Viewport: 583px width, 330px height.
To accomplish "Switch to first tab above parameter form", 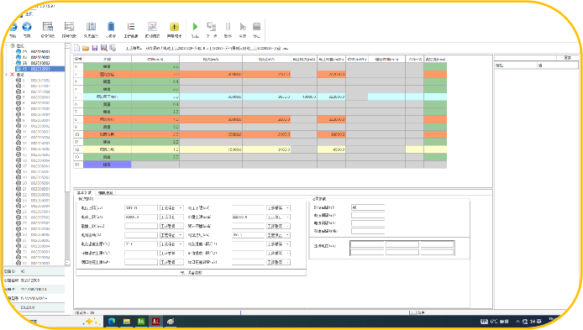I will [x=84, y=193].
